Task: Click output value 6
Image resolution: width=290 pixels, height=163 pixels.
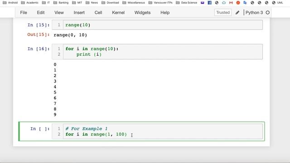Action: click(x=55, y=98)
